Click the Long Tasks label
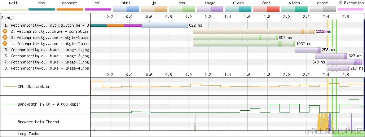This screenshot has width=365, height=137. 28,134
